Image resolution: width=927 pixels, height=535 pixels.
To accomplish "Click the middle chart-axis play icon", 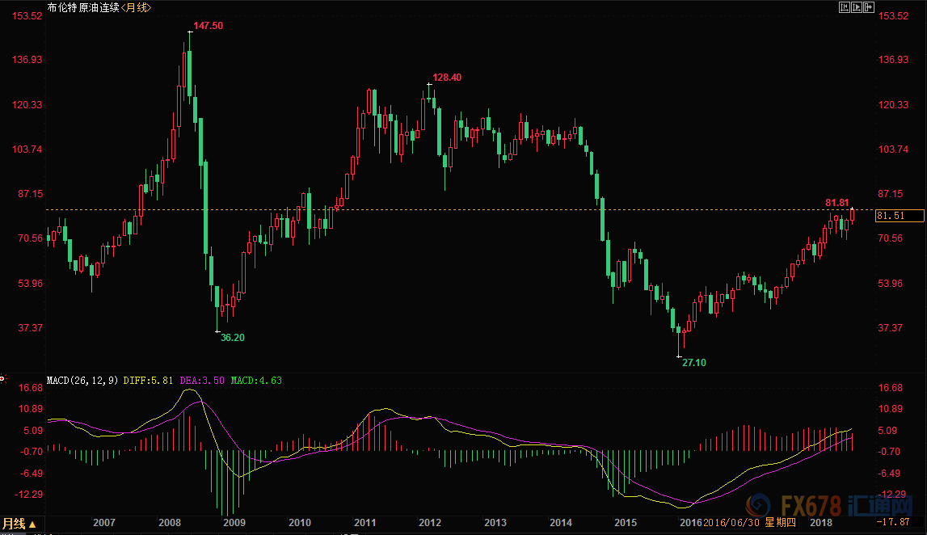I will 857,7.
